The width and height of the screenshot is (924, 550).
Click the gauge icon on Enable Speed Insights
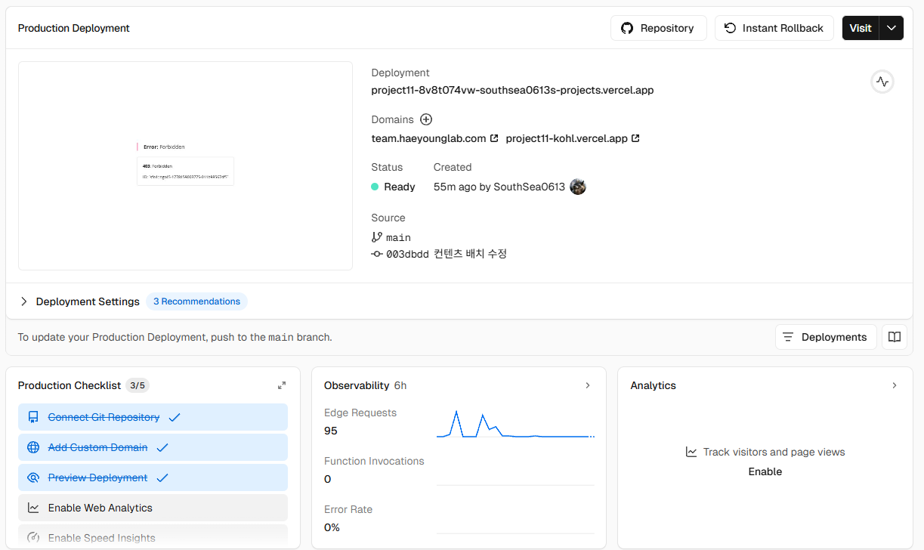[x=33, y=538]
